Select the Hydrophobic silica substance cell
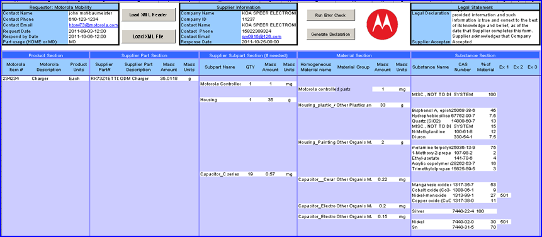The width and height of the screenshot is (542, 237). pos(431,116)
